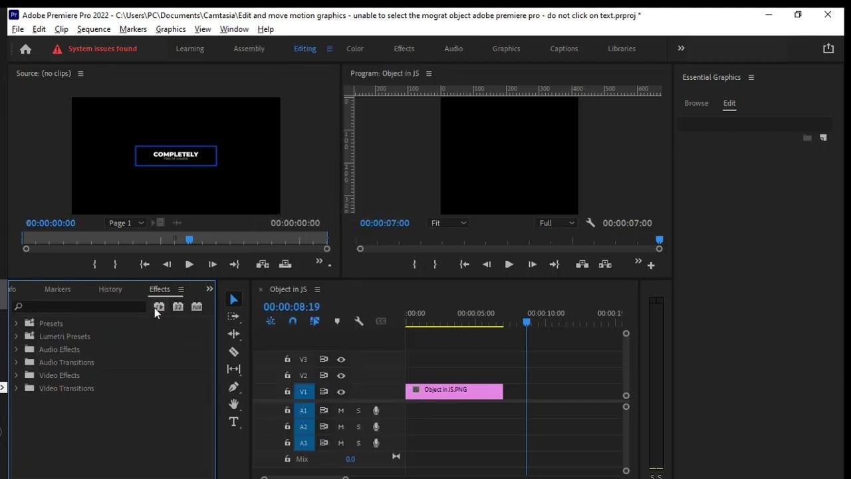Mute audio track A1
This screenshot has height=479, width=851.
[x=341, y=410]
